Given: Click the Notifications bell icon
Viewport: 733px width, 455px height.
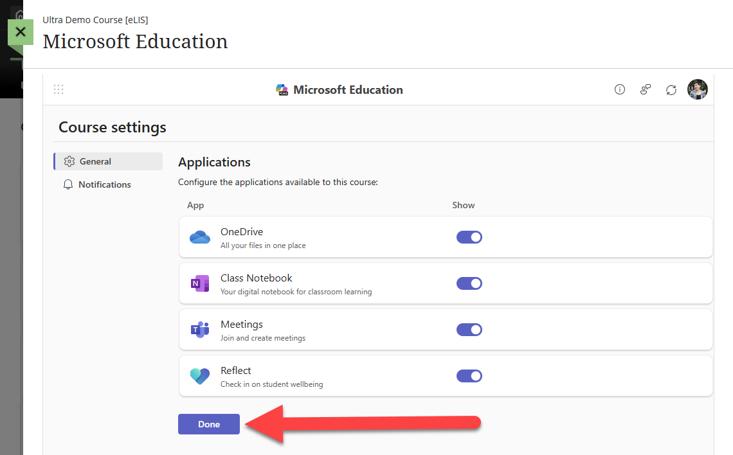Looking at the screenshot, I should pyautogui.click(x=68, y=184).
